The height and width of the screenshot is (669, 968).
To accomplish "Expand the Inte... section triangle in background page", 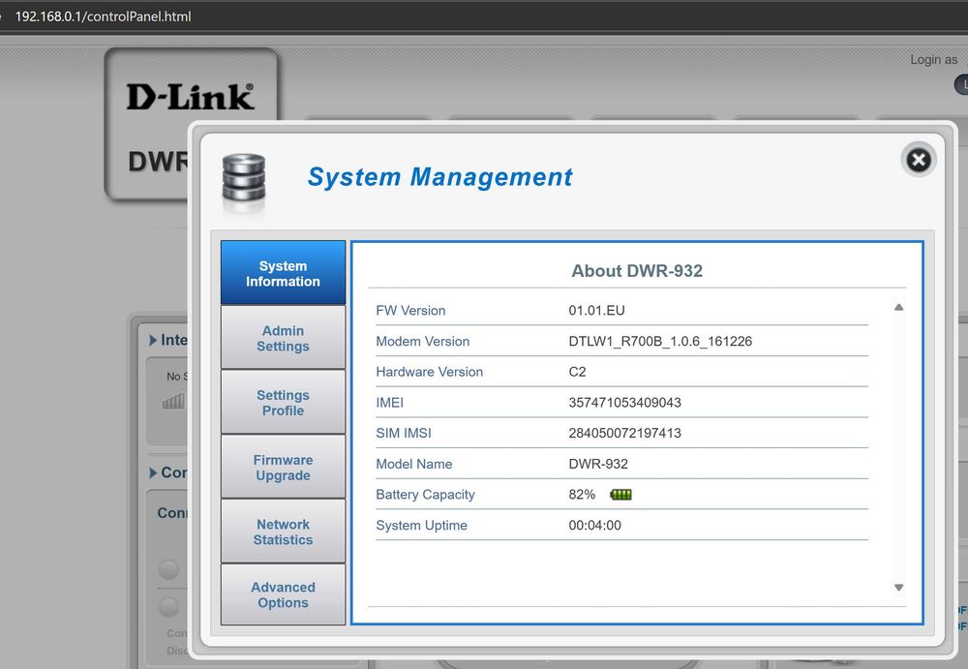I will [x=153, y=341].
